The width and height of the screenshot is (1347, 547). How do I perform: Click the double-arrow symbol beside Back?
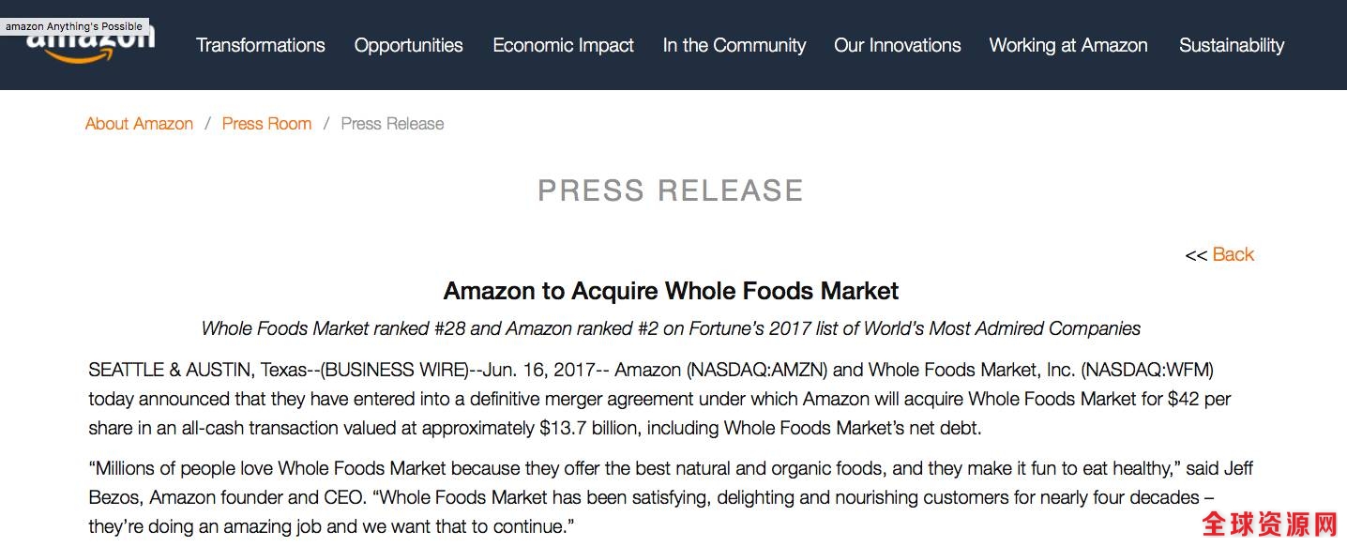[1196, 255]
